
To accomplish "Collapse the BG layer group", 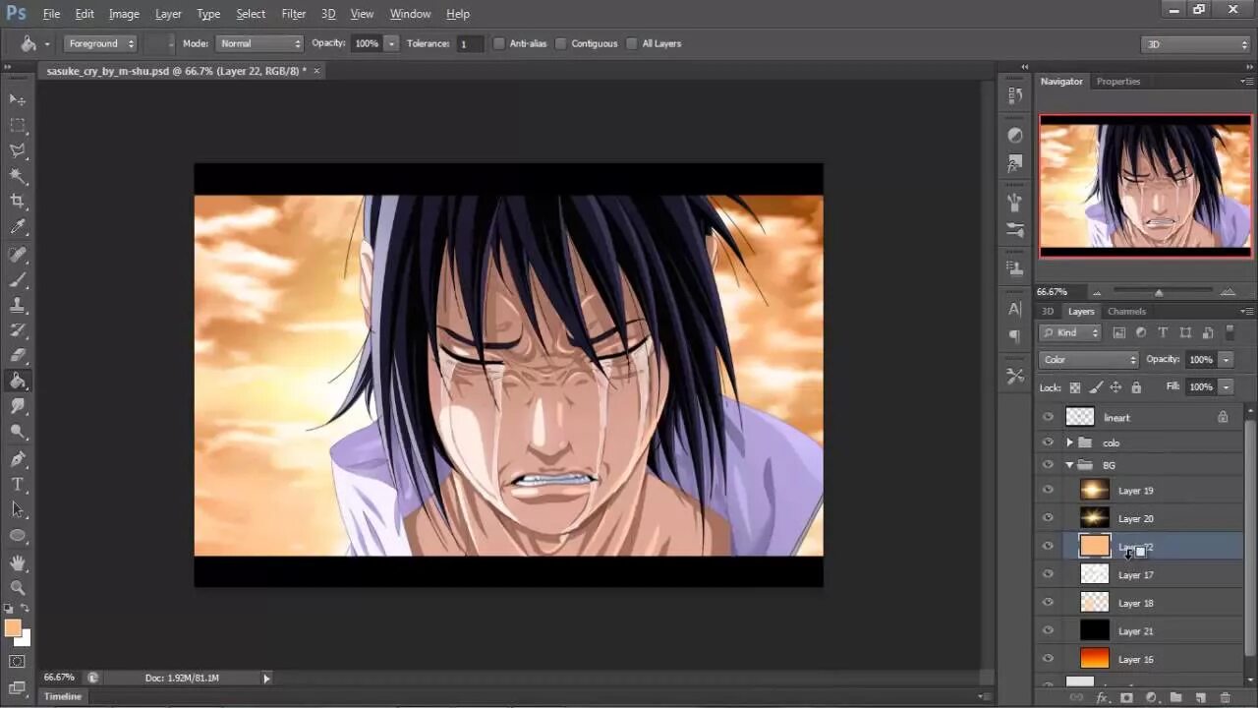I will (x=1069, y=465).
